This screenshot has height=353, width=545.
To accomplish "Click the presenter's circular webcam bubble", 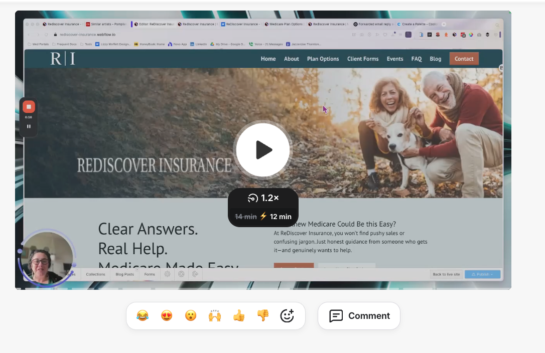I will (47, 258).
